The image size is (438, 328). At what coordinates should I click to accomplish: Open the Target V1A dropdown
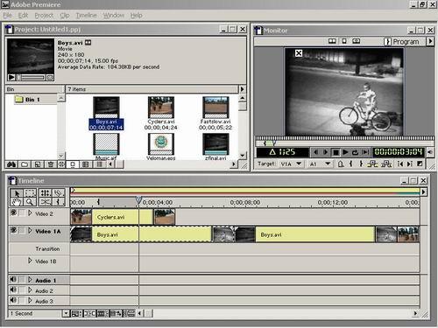pos(299,164)
